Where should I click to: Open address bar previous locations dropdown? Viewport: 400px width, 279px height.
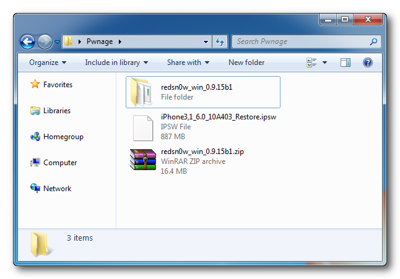tap(206, 42)
